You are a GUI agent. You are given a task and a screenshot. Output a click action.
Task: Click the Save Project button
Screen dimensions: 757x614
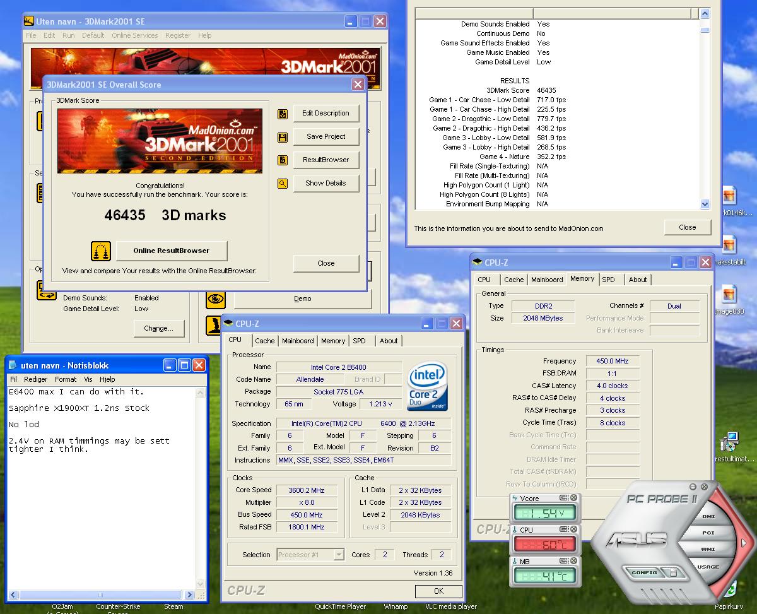[x=326, y=137]
